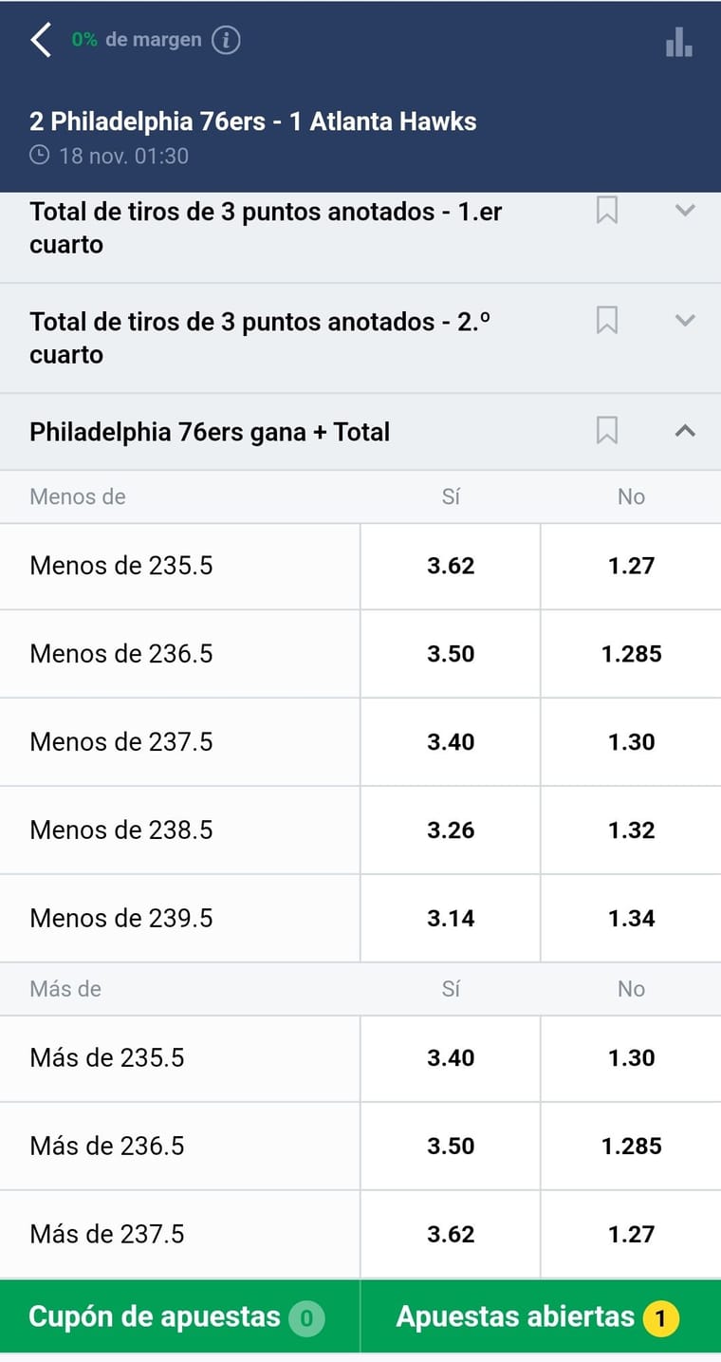Tap the back arrow icon
This screenshot has height=1362, width=721.
(x=41, y=41)
